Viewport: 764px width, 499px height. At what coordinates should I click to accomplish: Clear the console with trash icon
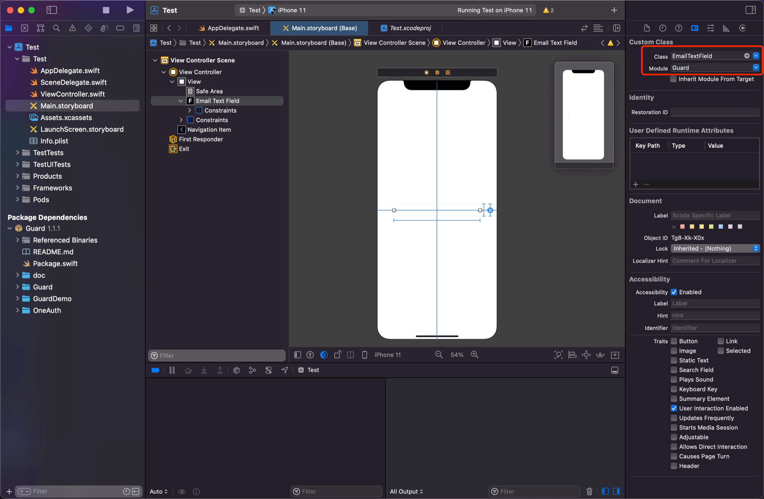tap(589, 491)
